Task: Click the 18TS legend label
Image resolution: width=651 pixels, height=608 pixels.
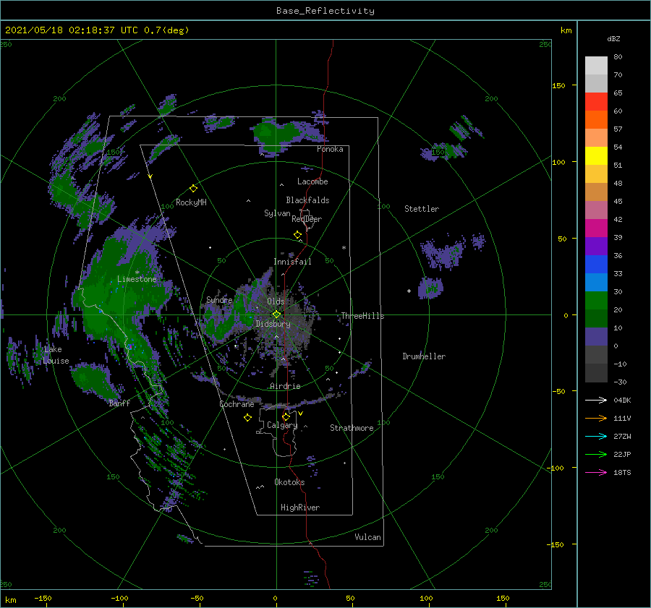Action: [622, 472]
